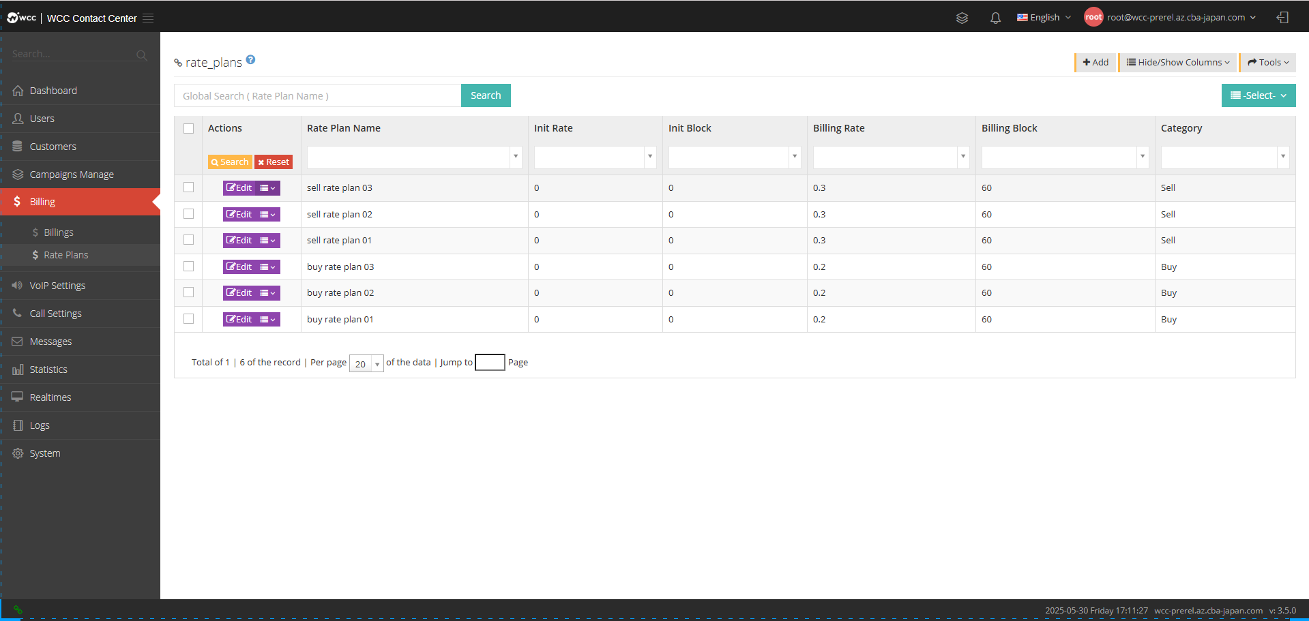Check the box for sell rate plan 03
Image resolution: width=1309 pixels, height=621 pixels.
point(189,187)
